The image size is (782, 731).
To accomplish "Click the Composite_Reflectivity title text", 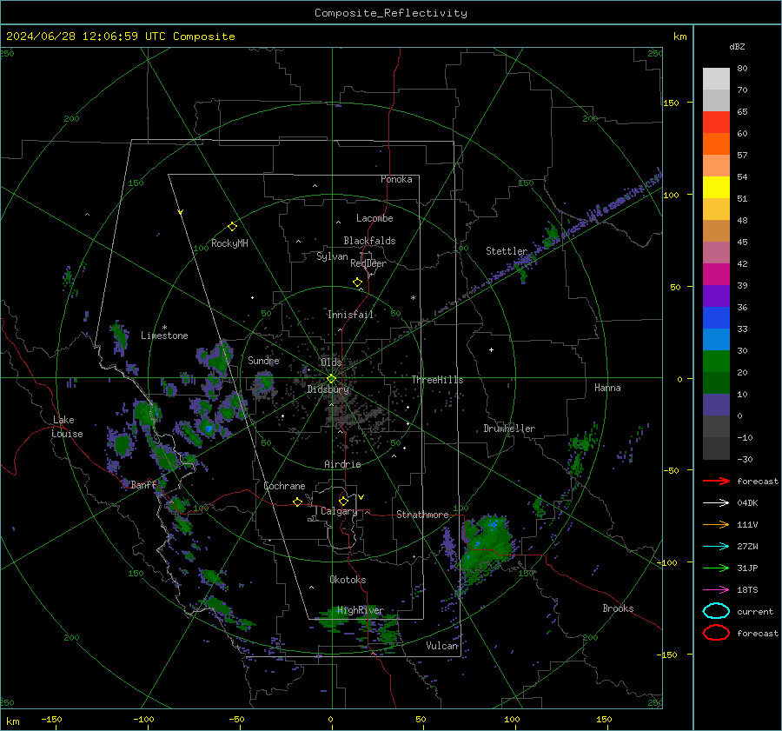I will click(390, 13).
